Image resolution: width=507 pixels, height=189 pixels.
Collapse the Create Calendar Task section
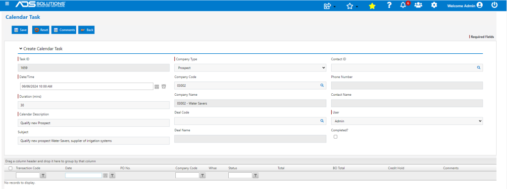pos(21,49)
